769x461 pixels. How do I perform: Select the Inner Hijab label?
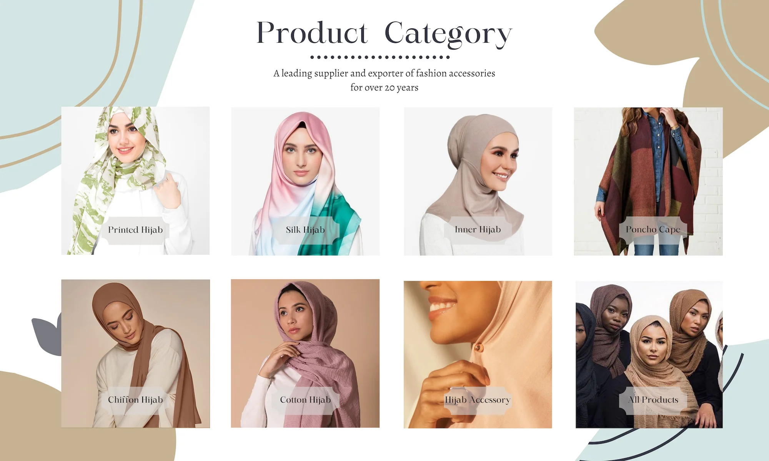(x=478, y=229)
